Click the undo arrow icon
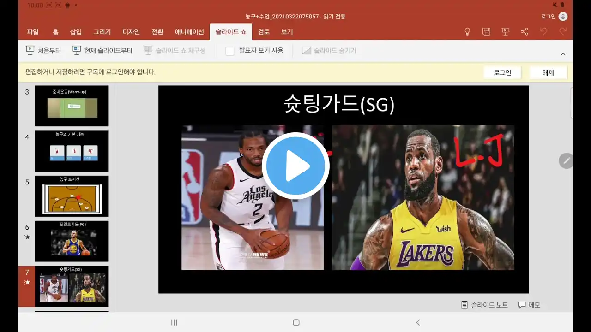This screenshot has width=591, height=332. (x=543, y=31)
